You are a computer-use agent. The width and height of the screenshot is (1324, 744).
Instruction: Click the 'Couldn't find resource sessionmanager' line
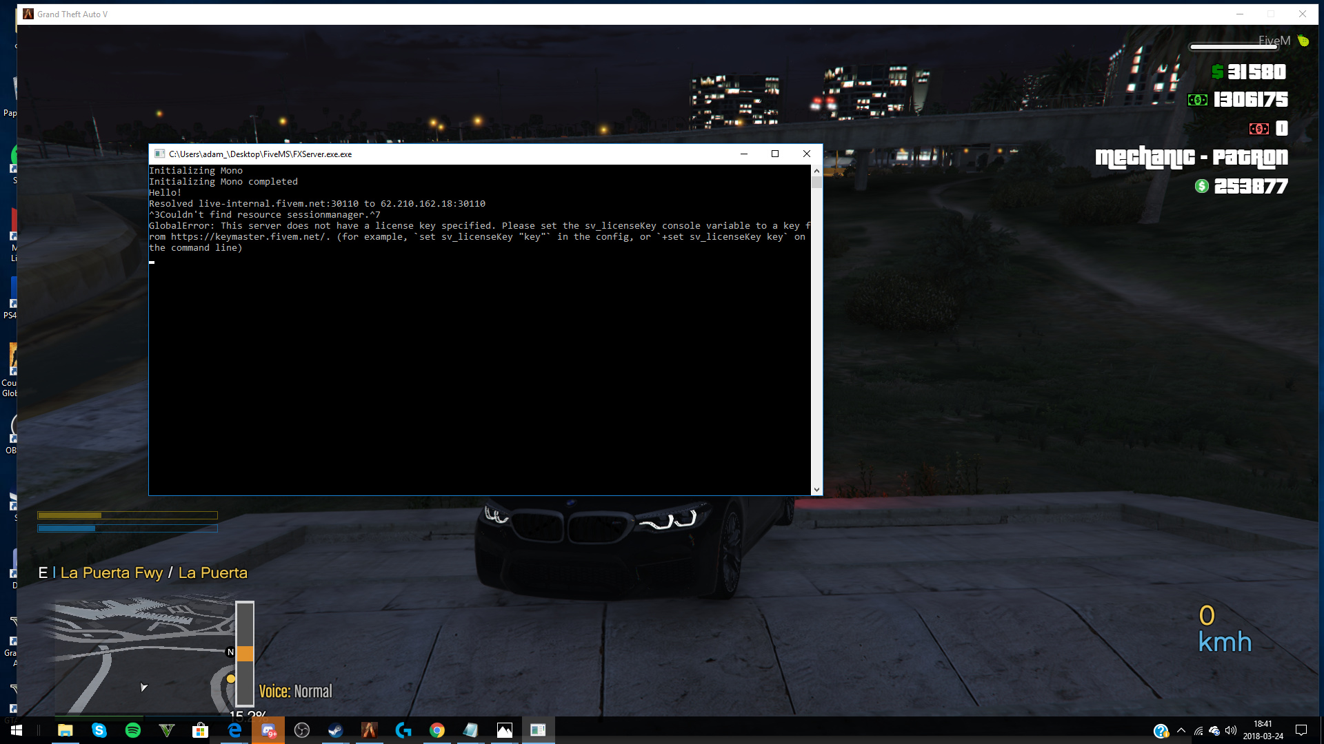(x=265, y=215)
